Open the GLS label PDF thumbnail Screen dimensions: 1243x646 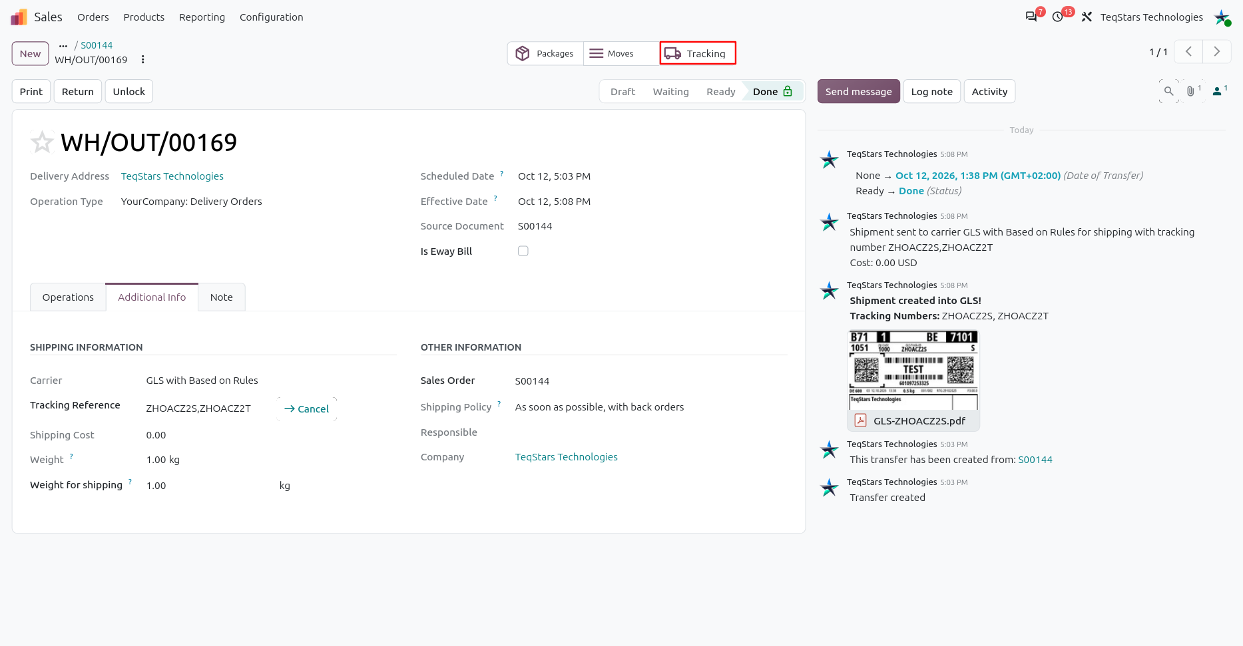pyautogui.click(x=913, y=370)
